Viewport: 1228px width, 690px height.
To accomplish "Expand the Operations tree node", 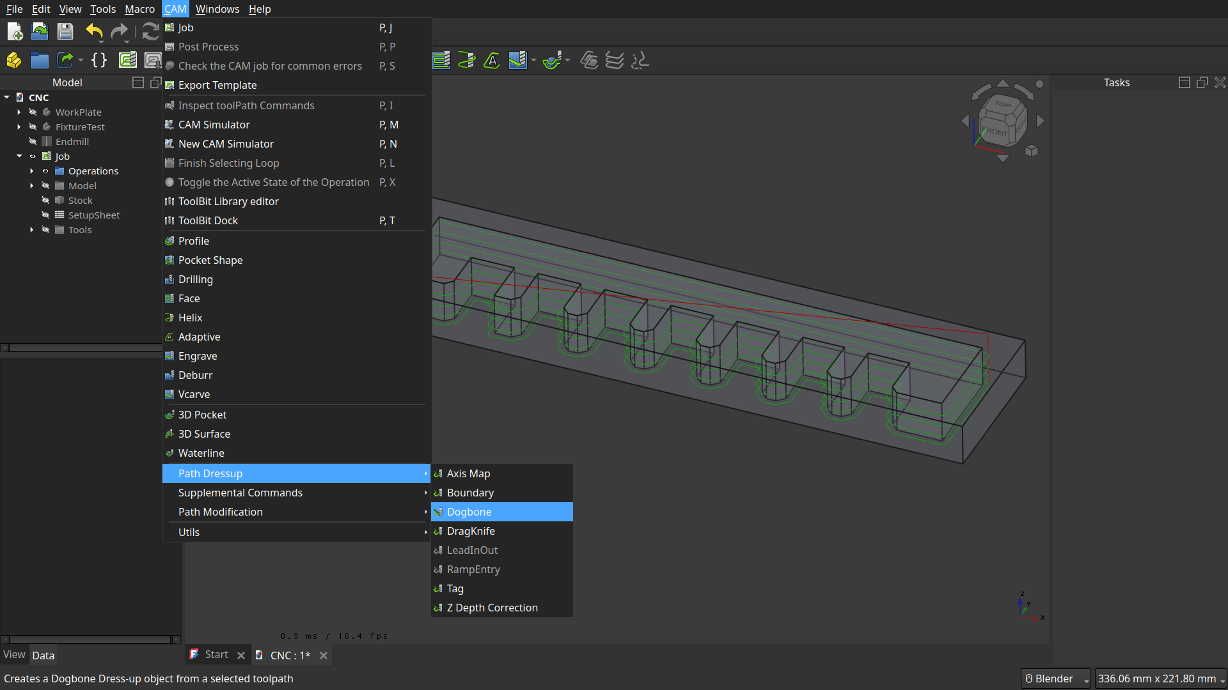I will click(x=32, y=171).
